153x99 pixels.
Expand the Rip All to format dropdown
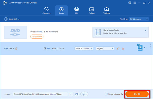(x=139, y=19)
